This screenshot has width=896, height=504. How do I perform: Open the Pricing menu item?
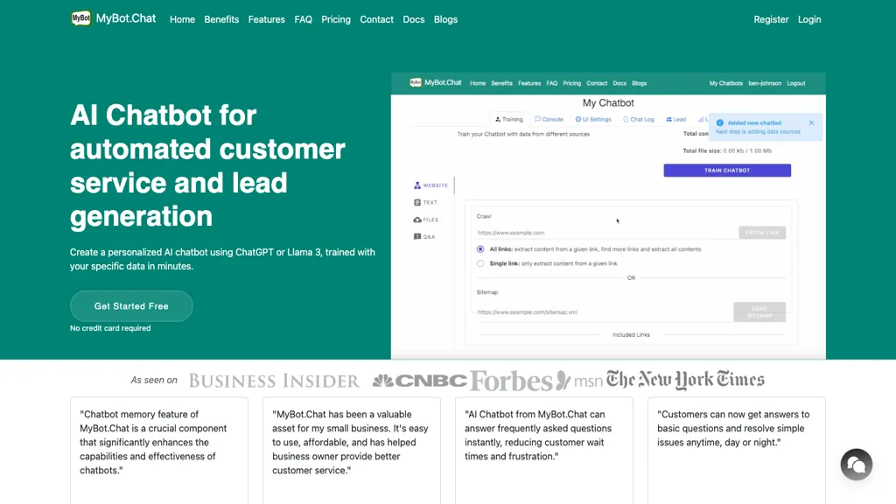tap(336, 19)
